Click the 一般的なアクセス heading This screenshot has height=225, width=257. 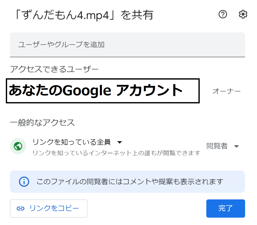coord(42,122)
